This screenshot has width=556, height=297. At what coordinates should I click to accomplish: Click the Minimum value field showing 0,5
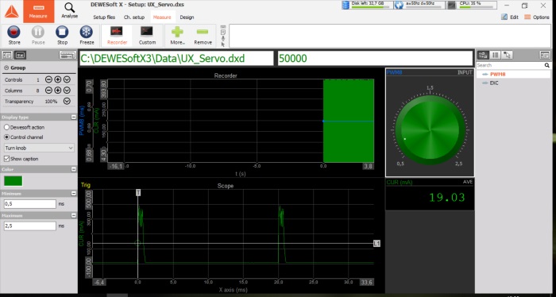pyautogui.click(x=30, y=204)
